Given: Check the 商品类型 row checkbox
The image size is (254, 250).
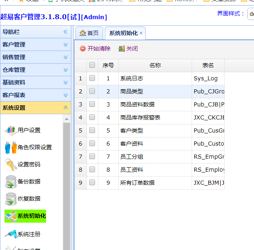Looking at the screenshot, I should point(92,91).
